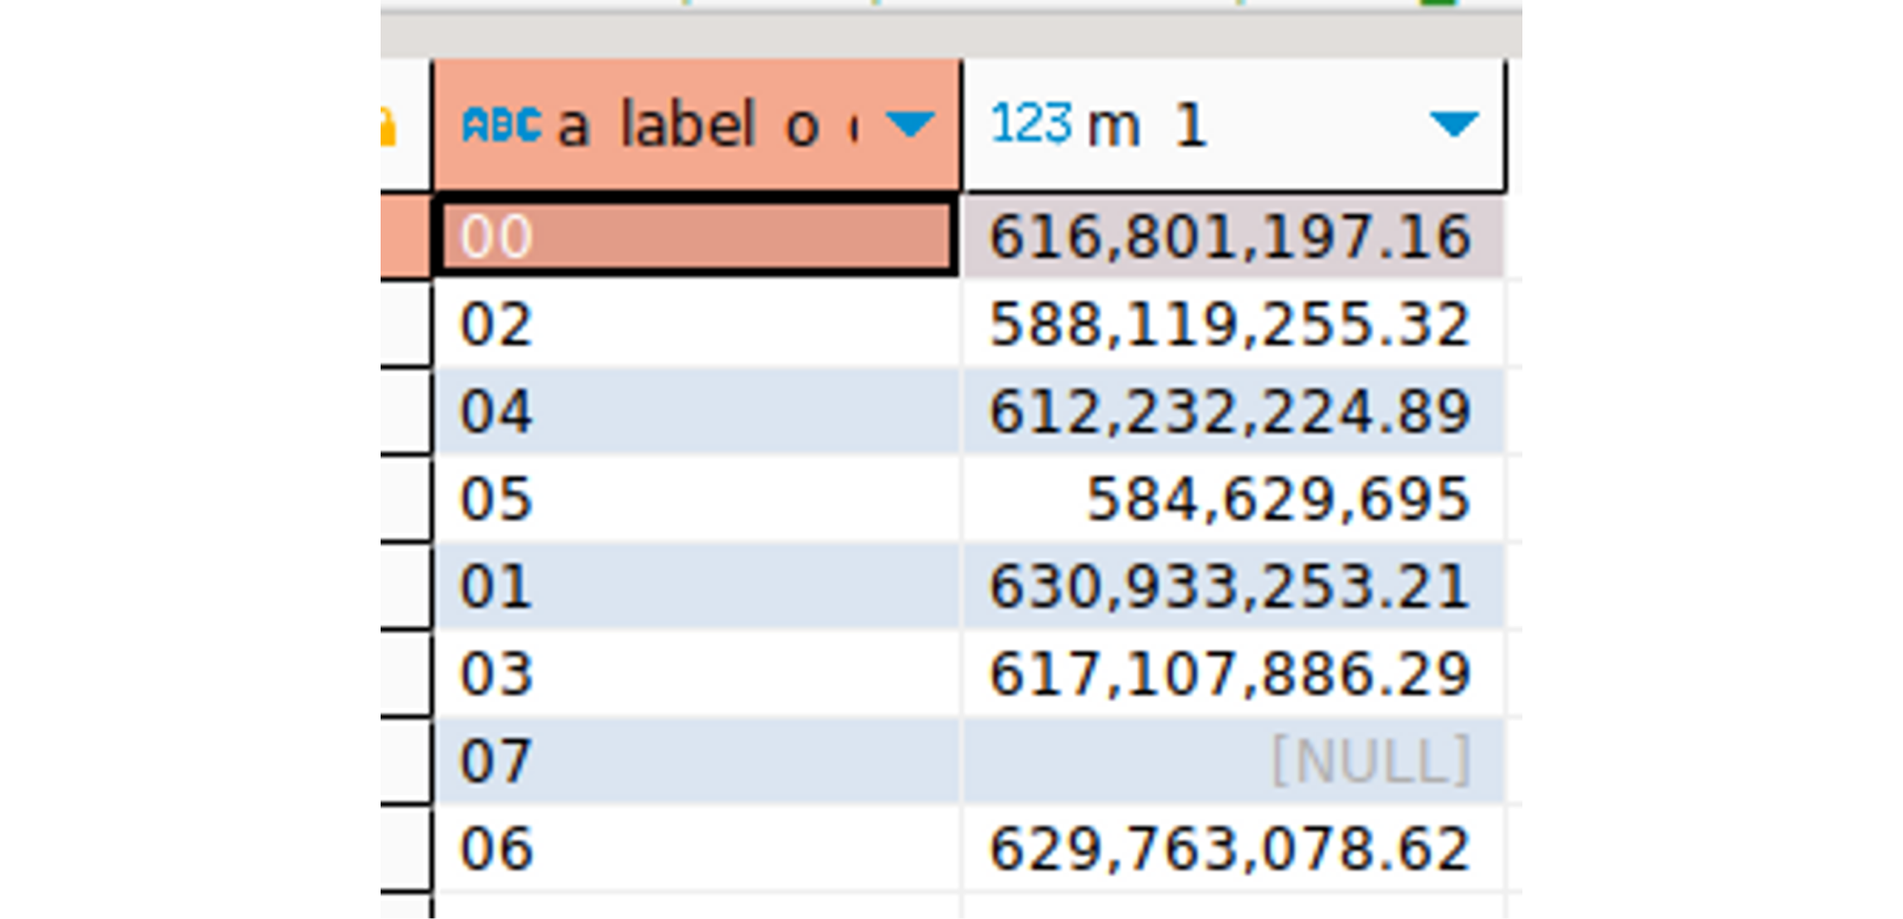Image resolution: width=1903 pixels, height=919 pixels.
Task: Select the value 616,801,197.16
Action: click(x=1230, y=237)
